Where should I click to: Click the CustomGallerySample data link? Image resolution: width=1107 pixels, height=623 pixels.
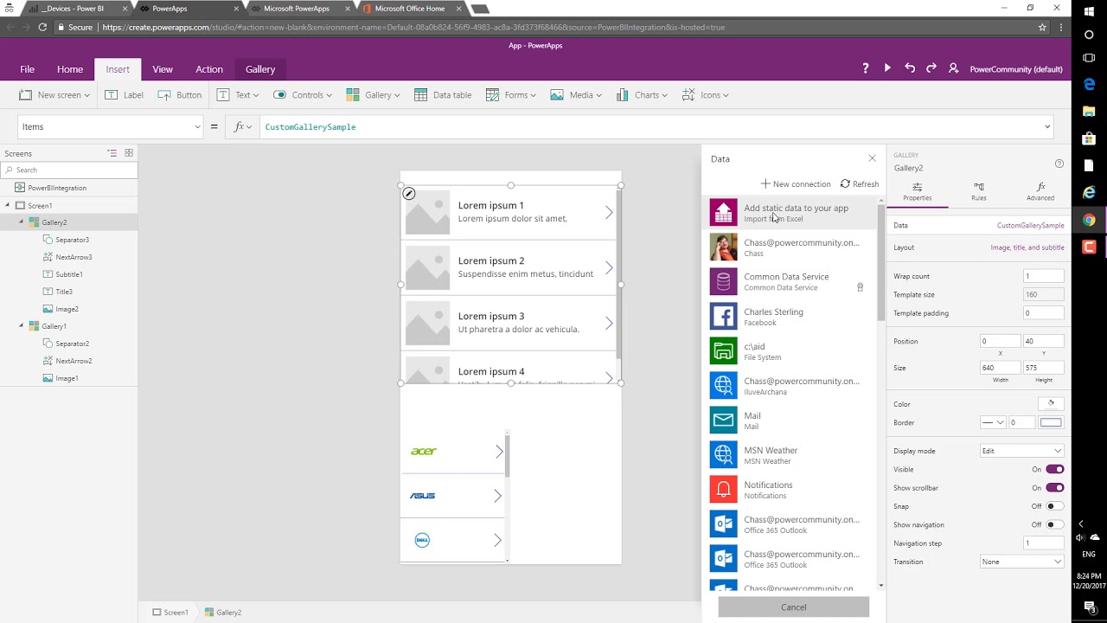coord(1030,225)
